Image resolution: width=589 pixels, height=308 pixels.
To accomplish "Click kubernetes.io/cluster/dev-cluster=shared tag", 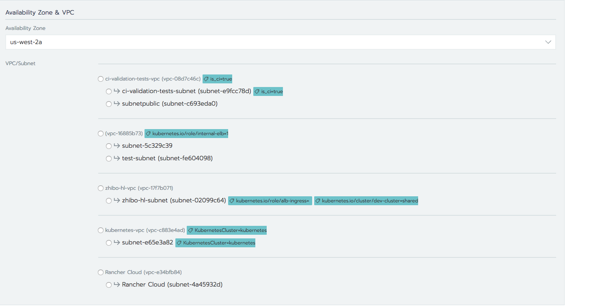I will (x=366, y=201).
